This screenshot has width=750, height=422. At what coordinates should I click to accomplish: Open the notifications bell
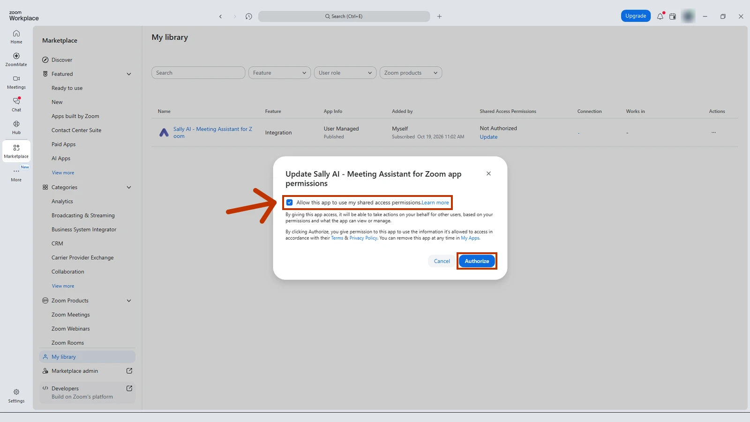tap(660, 16)
